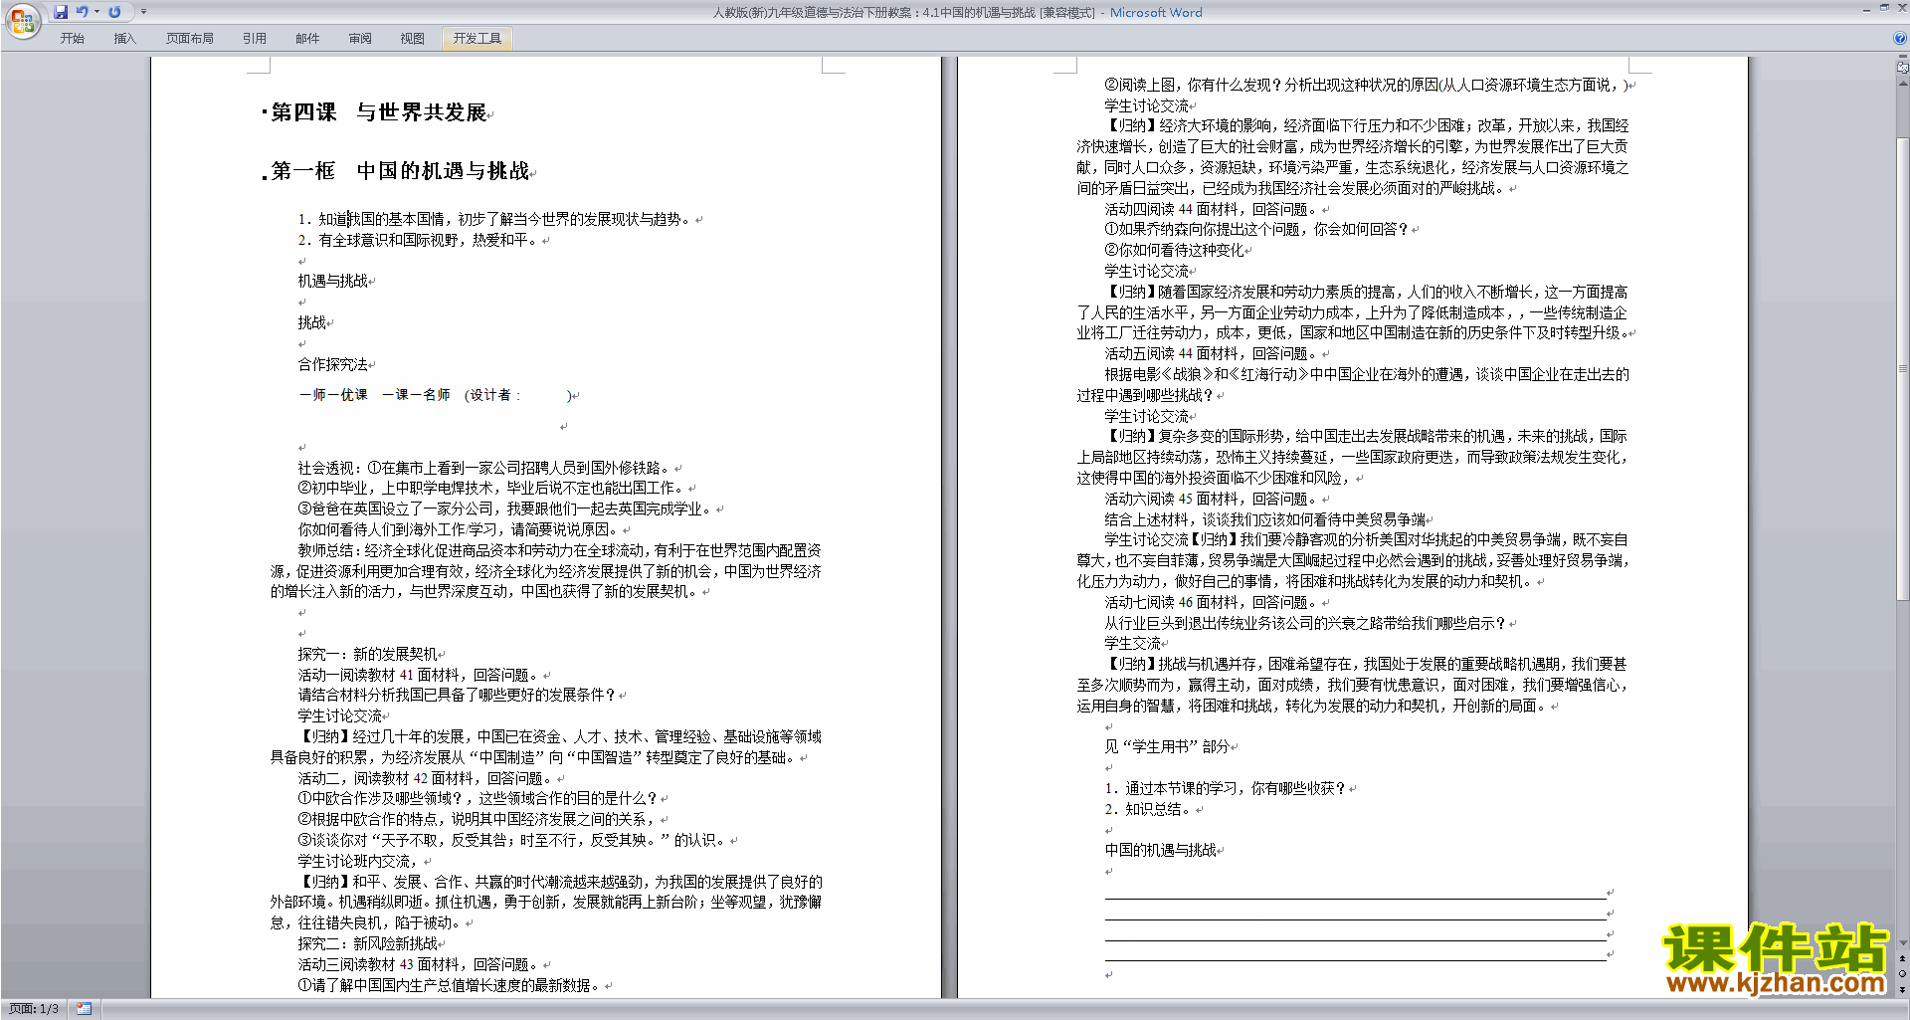Open the 开始 ribbon tab
Screen dimensions: 1910x1020
[73, 39]
